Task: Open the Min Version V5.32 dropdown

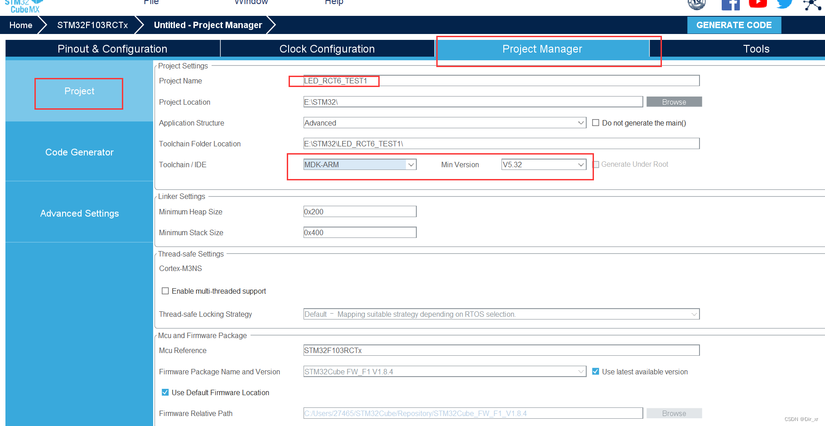Action: (x=544, y=165)
